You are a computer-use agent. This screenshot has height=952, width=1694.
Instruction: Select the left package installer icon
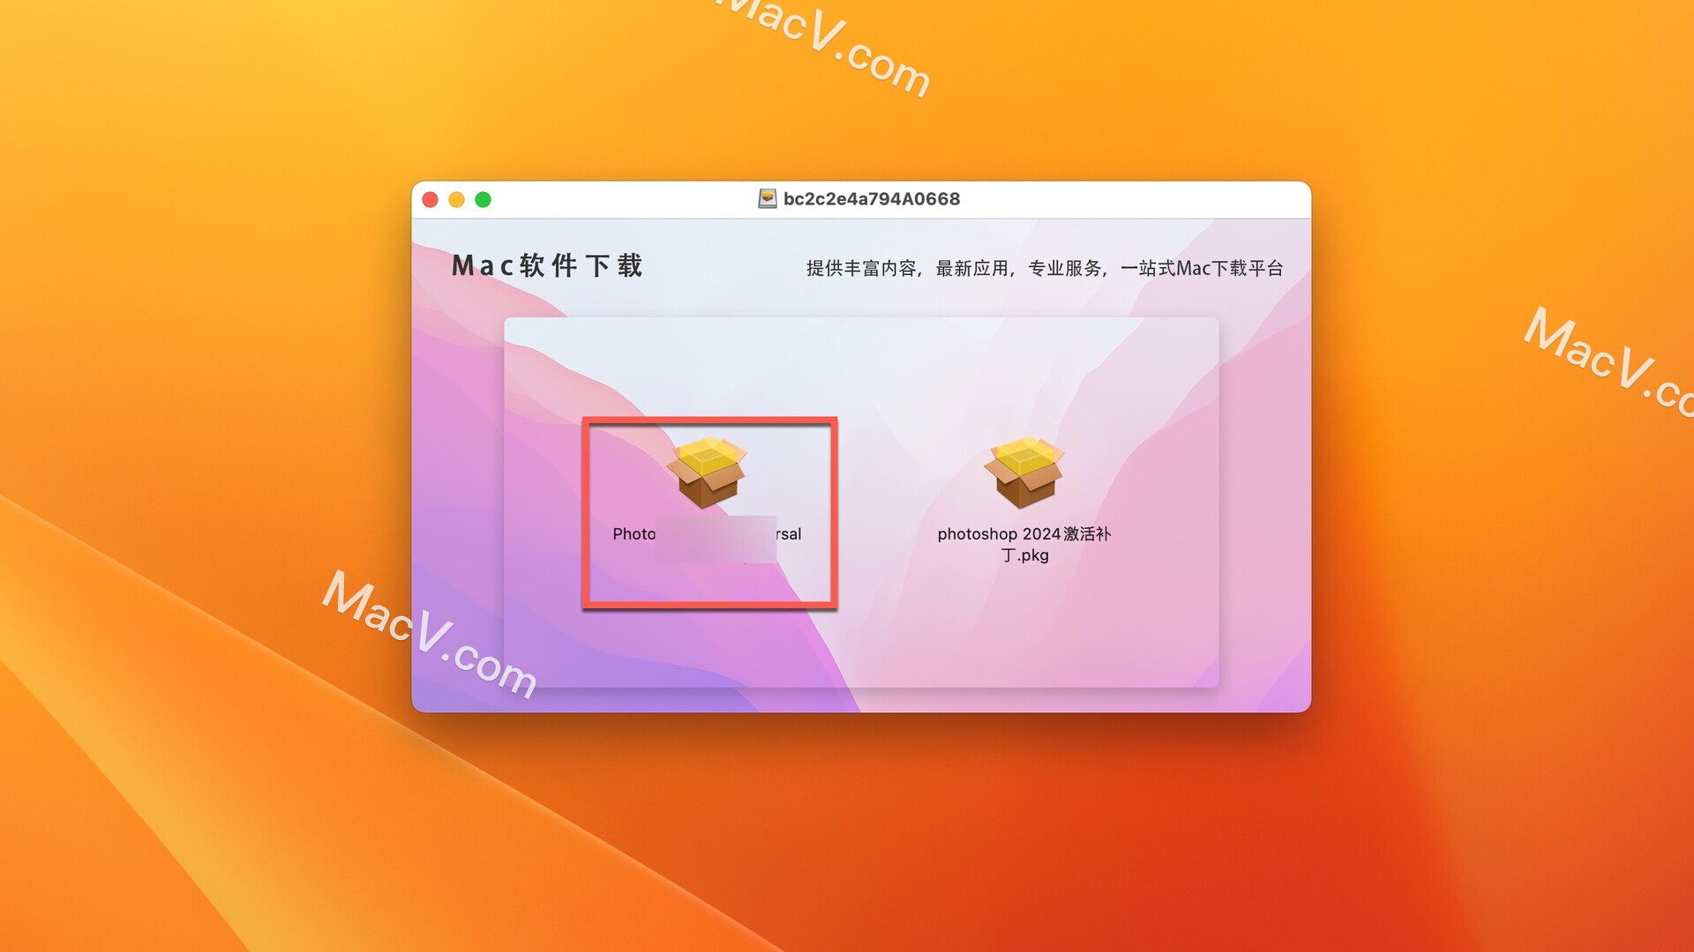click(x=708, y=477)
